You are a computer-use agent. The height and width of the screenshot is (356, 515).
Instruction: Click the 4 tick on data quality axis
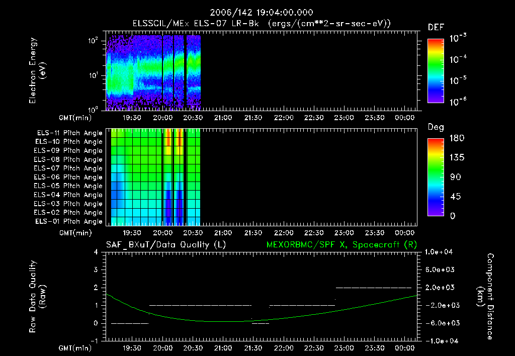[96, 252]
